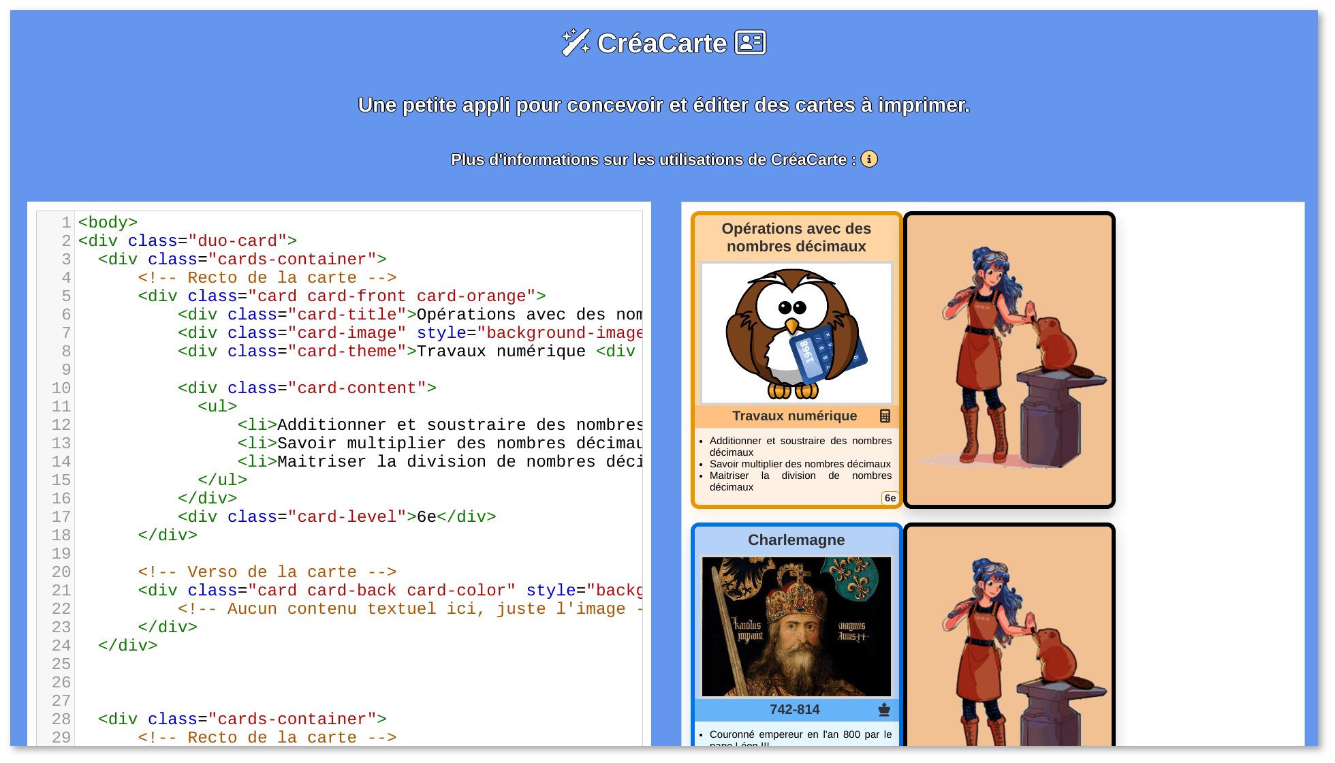Viewport: 1335px width, 763px height.
Task: Click bullet 'Savoir multiplier des nombres décimaux'
Action: coord(800,464)
